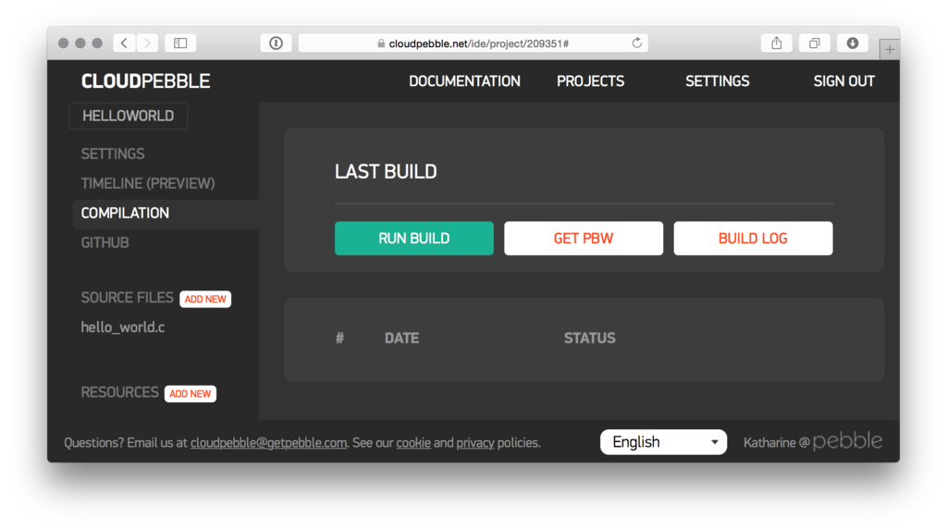Open the Documentation menu item
This screenshot has height=530, width=947.
point(464,81)
